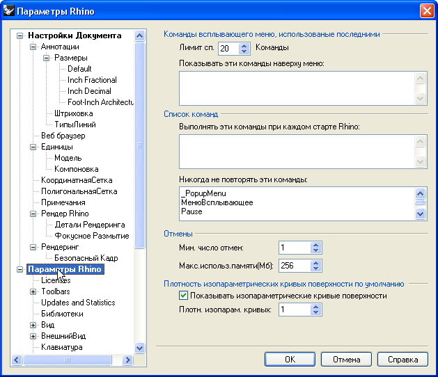Select Inch Fractional in tree
438x377 pixels.
92,80
